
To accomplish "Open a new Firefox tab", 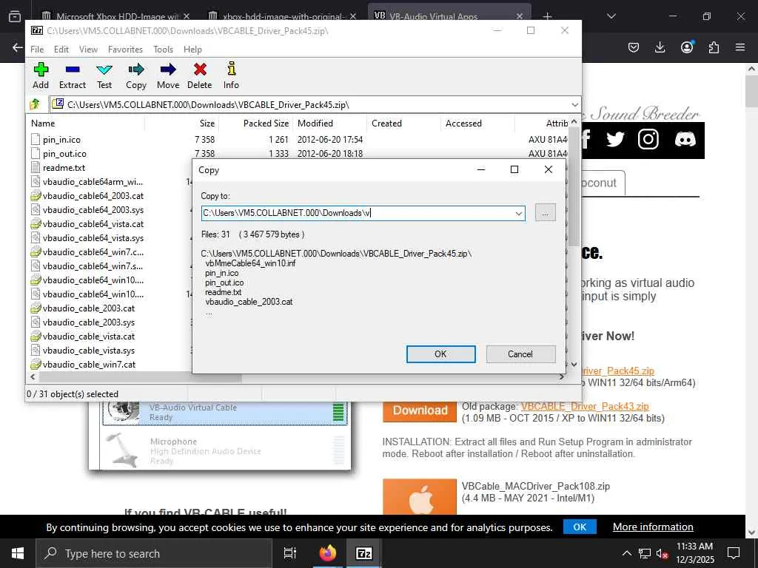I will pyautogui.click(x=547, y=16).
